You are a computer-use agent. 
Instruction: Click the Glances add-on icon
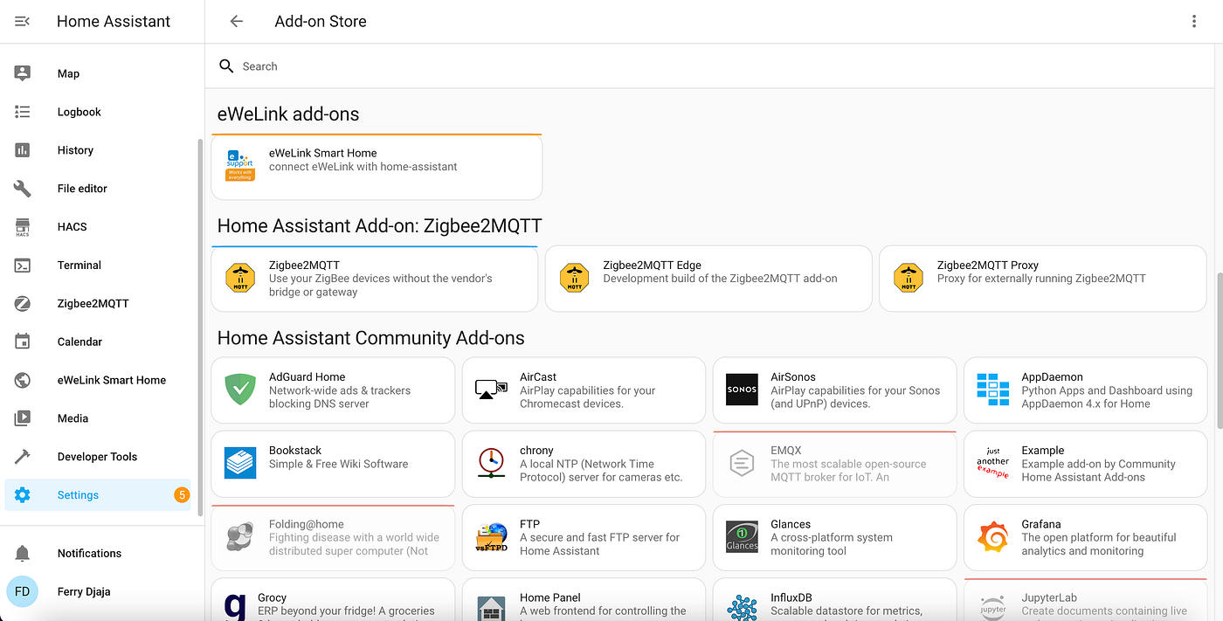(742, 536)
